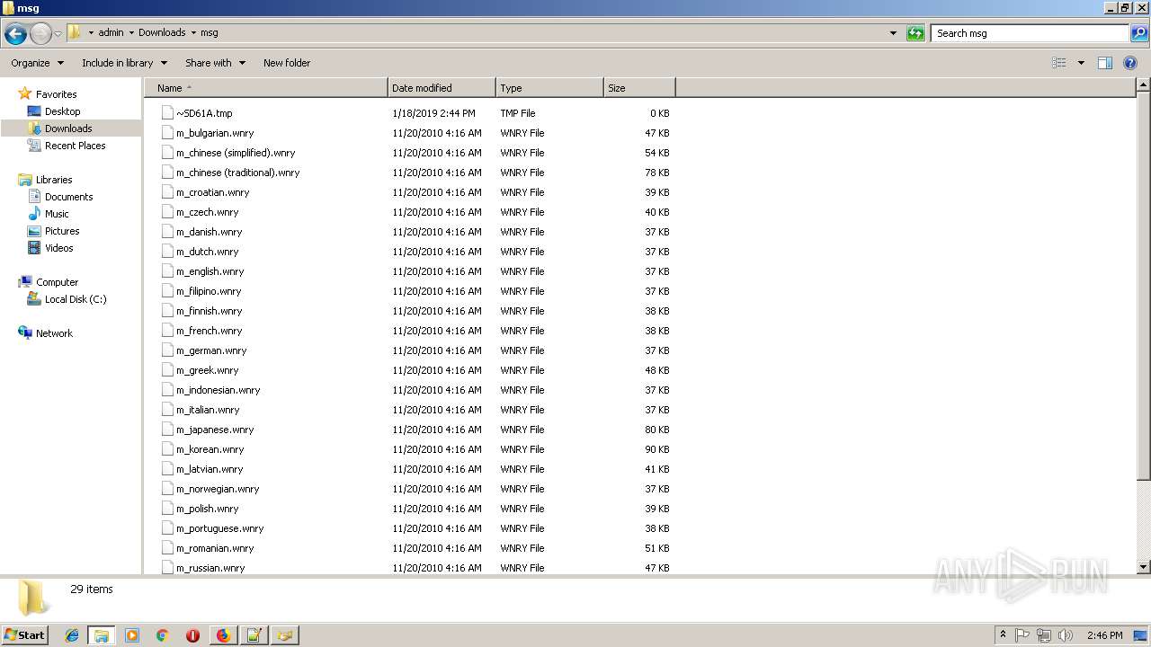Image resolution: width=1151 pixels, height=647 pixels.
Task: Open the recent pages dropdown arrow
Action: click(x=58, y=34)
